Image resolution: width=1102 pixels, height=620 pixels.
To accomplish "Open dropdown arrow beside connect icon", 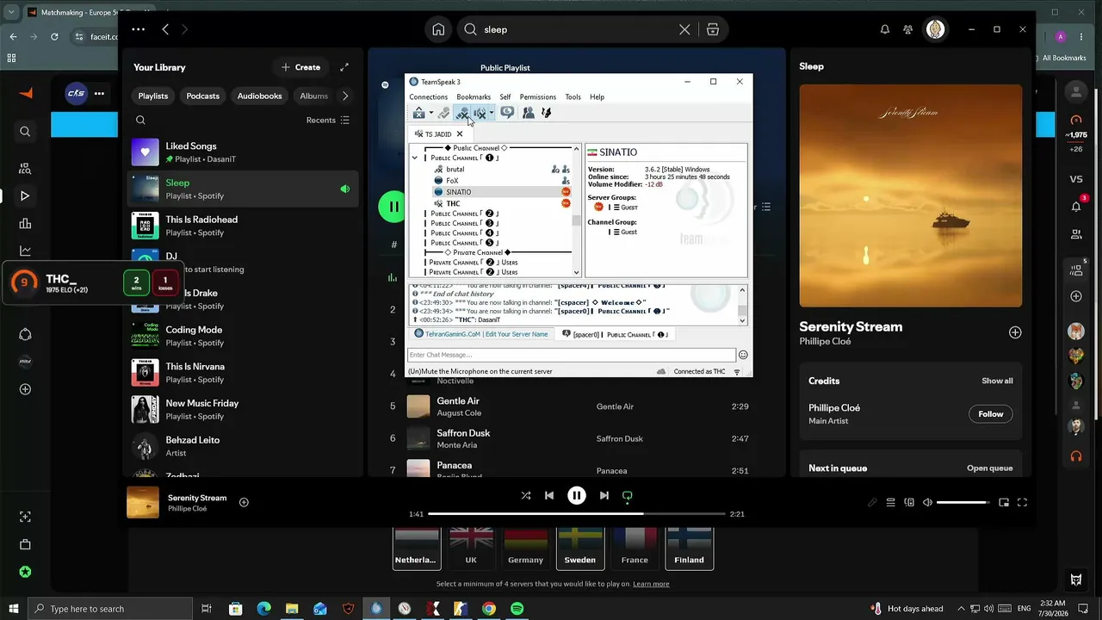I will 431,113.
